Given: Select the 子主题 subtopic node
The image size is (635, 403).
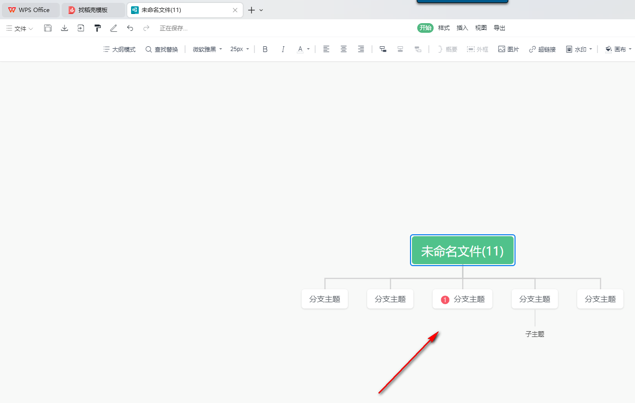Looking at the screenshot, I should pyautogui.click(x=535, y=334).
